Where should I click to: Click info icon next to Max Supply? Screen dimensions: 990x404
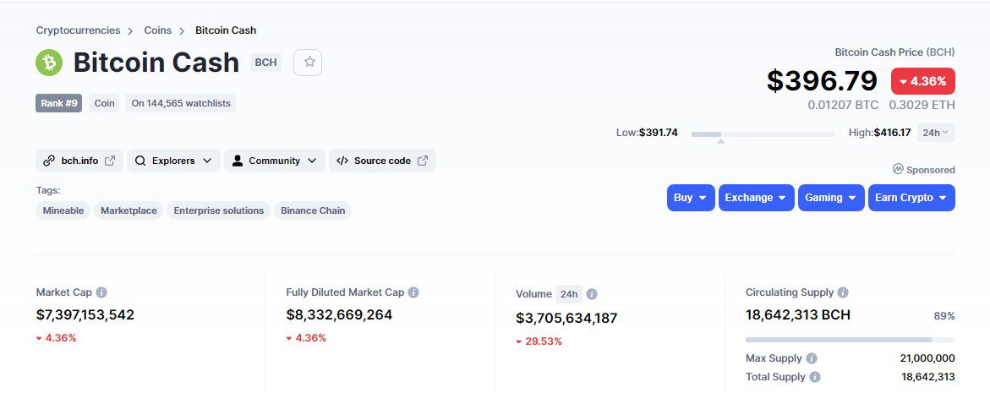coord(812,358)
